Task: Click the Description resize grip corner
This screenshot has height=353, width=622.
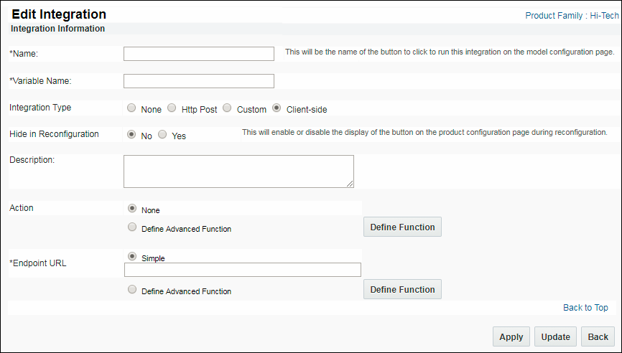Action: click(350, 184)
